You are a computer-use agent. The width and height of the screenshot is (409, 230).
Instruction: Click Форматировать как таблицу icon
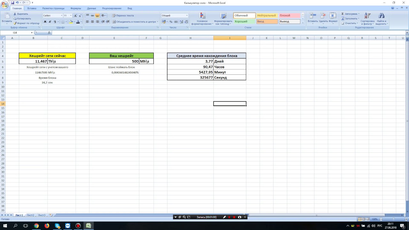coord(223,19)
